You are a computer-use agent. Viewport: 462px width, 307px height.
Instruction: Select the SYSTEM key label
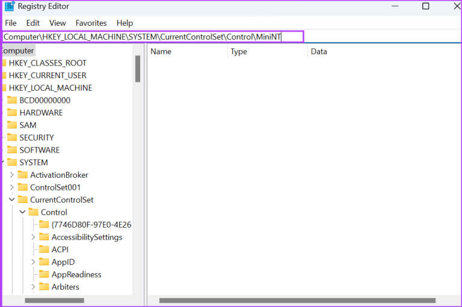34,162
